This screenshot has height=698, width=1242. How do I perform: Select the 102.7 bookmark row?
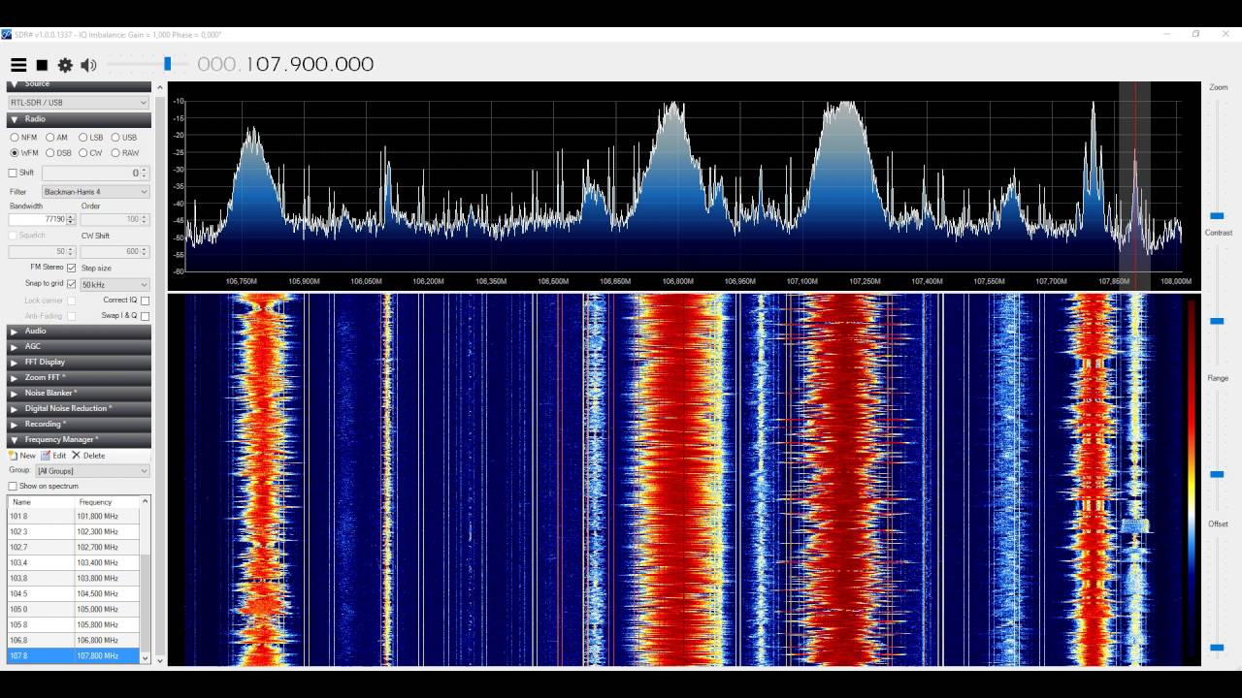click(73, 548)
